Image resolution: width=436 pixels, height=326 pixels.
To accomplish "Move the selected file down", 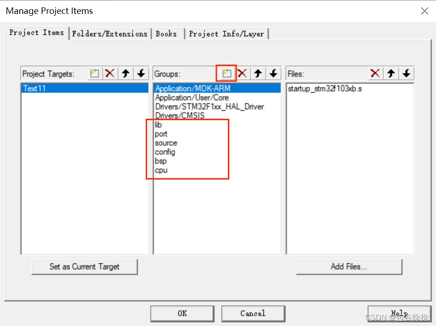I will pos(407,74).
